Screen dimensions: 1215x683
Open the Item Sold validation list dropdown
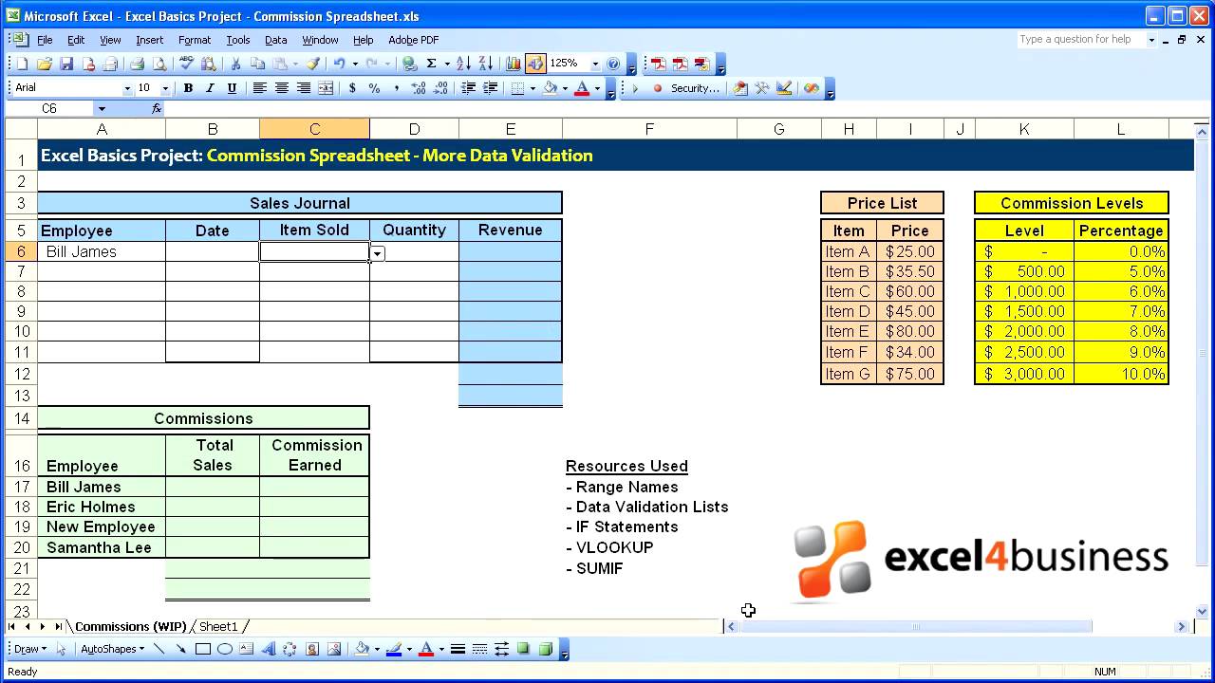click(378, 253)
